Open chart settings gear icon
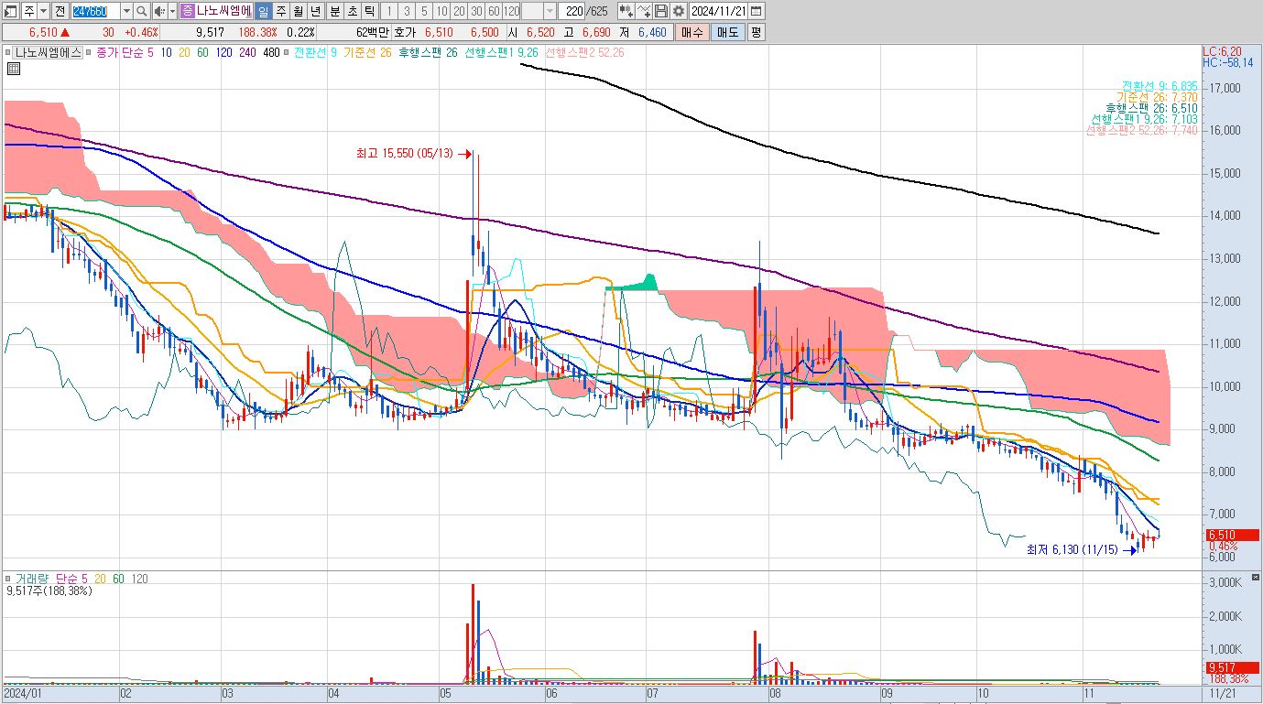Screen dimensions: 1263x704 pos(679,11)
